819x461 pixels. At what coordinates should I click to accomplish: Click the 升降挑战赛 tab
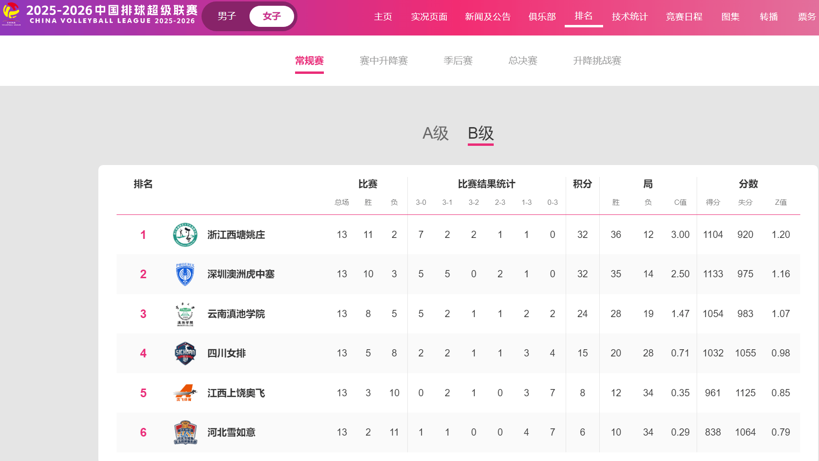(x=597, y=61)
